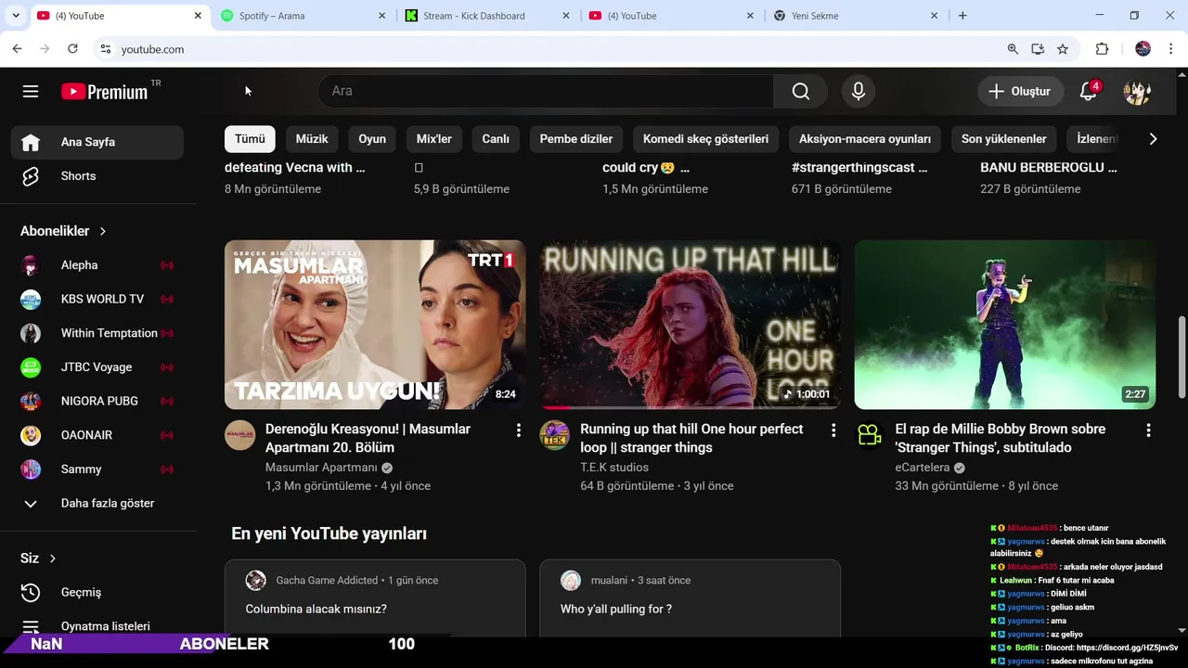This screenshot has width=1188, height=668.
Task: Select Aksiyon-macera oyunları chip
Action: pos(865,139)
